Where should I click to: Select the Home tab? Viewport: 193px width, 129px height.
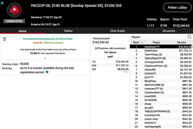[x=23, y=31]
